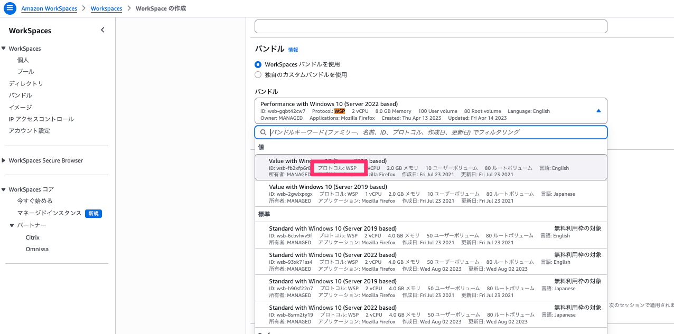Click the empty text field above バンドル heading

pyautogui.click(x=431, y=26)
